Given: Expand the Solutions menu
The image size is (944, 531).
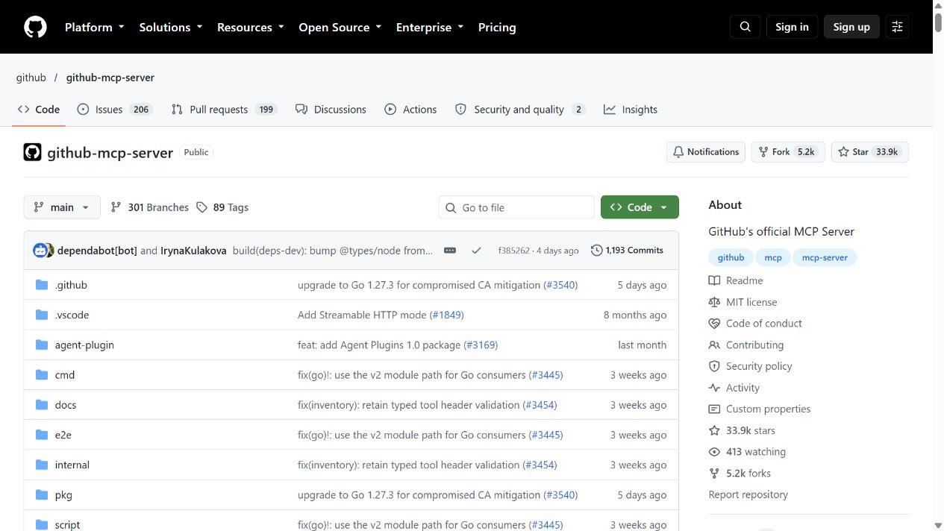Looking at the screenshot, I should point(170,27).
